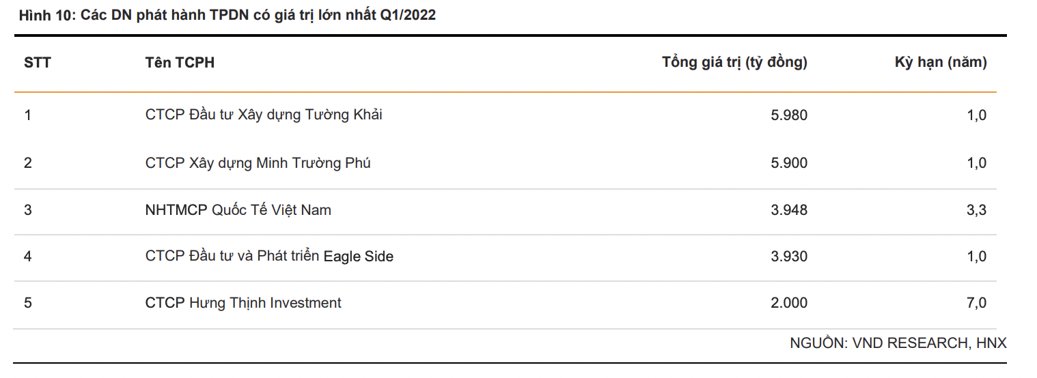Click the value 3.948 cell
Screen dimensions: 1037x378
(788, 210)
